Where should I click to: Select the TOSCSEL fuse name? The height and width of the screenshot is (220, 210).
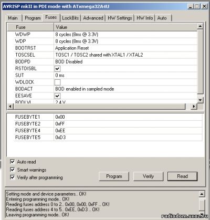pyautogui.click(x=25, y=55)
